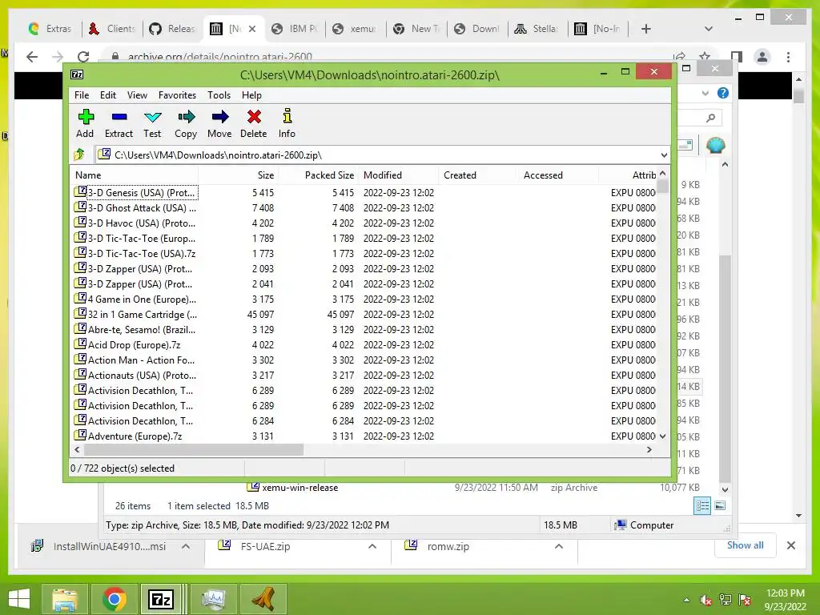The image size is (820, 615).
Task: Click the Move toolbar icon
Action: click(x=219, y=117)
